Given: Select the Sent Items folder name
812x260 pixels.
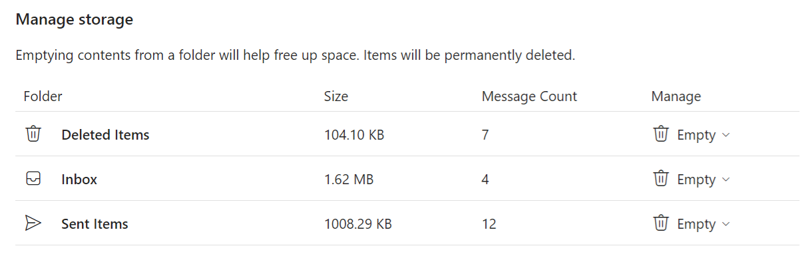Looking at the screenshot, I should point(95,224).
